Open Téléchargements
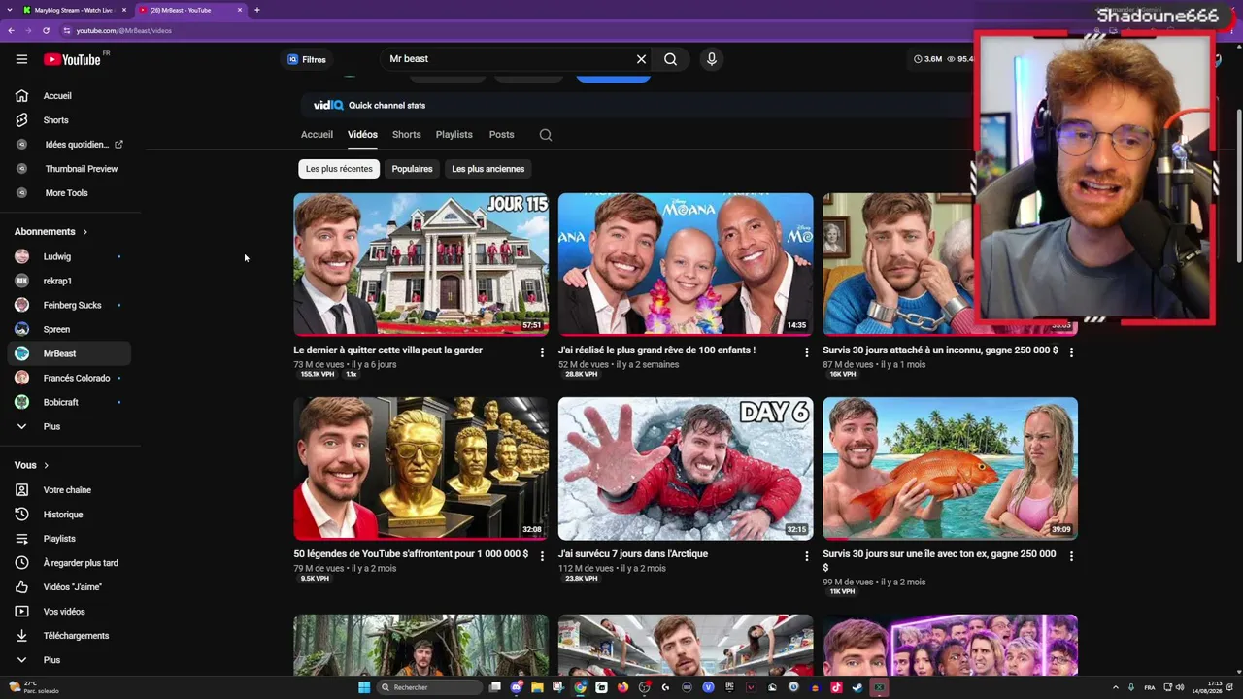This screenshot has height=699, width=1243. click(70, 636)
